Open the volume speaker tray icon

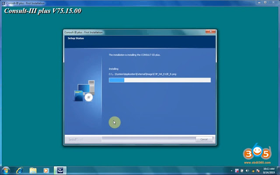click(x=247, y=171)
